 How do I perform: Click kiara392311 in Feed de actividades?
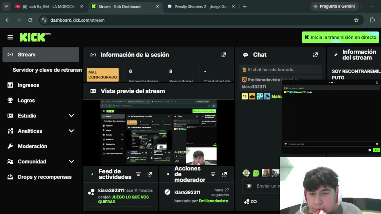click(111, 191)
